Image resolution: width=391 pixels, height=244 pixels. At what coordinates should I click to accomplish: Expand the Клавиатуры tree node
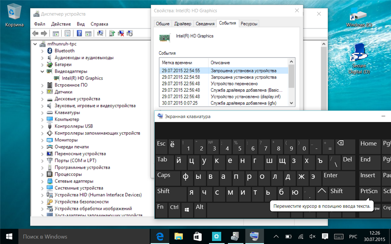click(x=42, y=113)
